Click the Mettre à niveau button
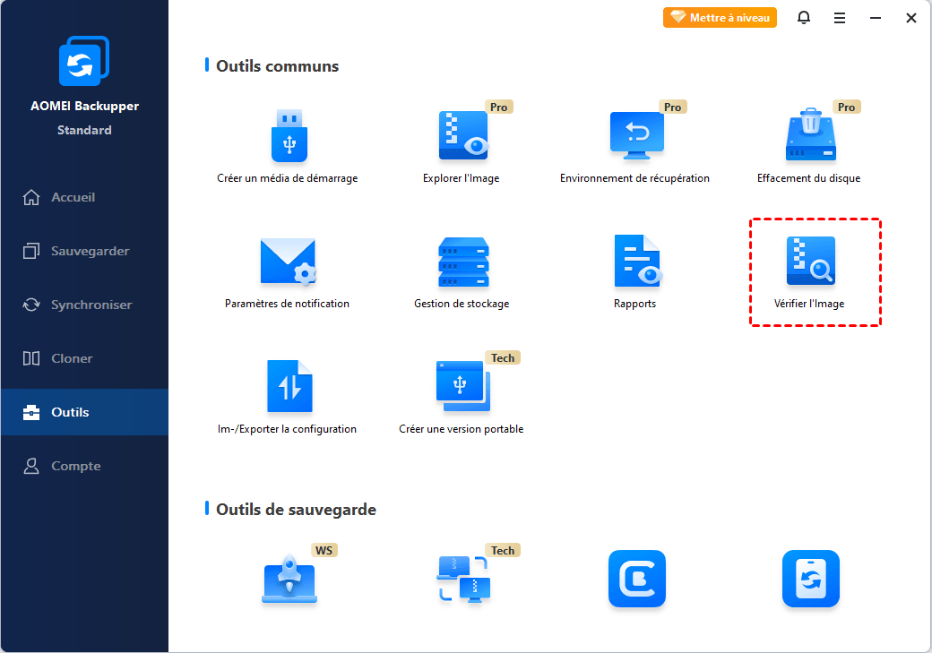Image resolution: width=932 pixels, height=653 pixels. click(720, 18)
